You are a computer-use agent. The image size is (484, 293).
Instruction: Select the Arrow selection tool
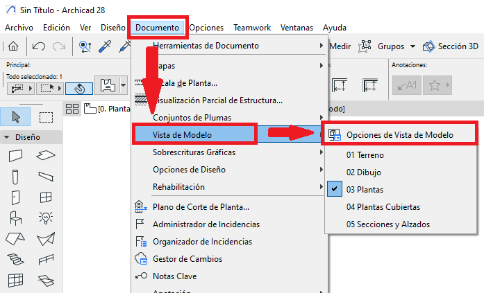tap(16, 116)
